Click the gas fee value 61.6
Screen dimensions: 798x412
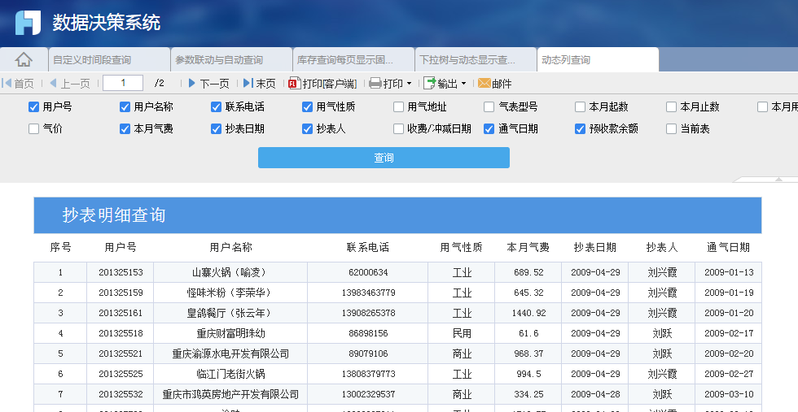[x=528, y=333]
